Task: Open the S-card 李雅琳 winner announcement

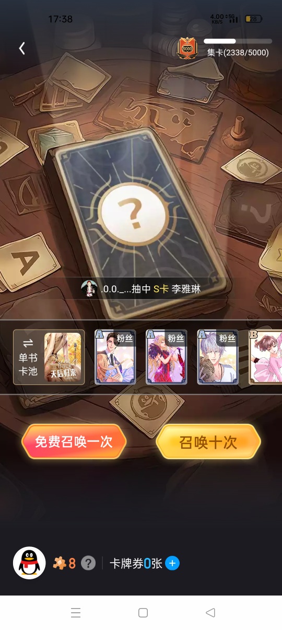Action: pyautogui.click(x=141, y=288)
